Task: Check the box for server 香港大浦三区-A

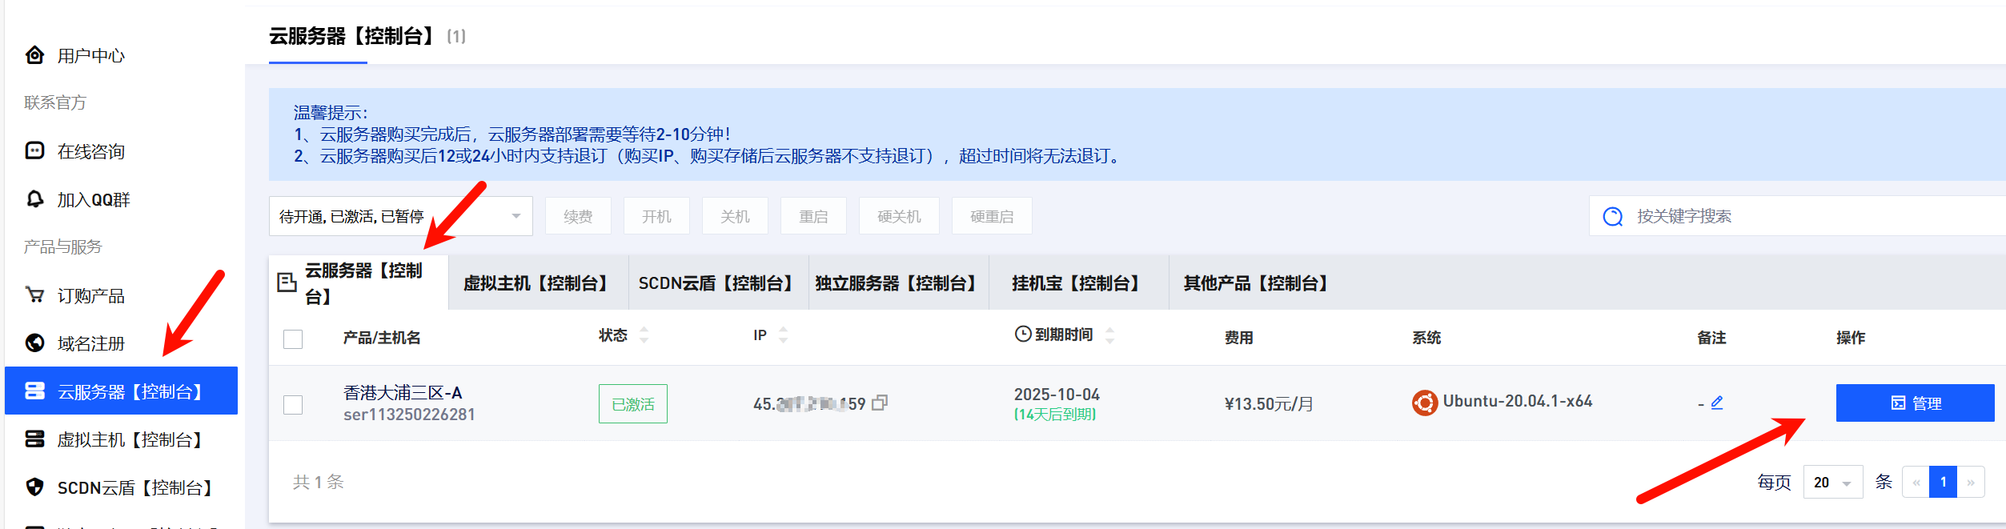Action: [293, 404]
